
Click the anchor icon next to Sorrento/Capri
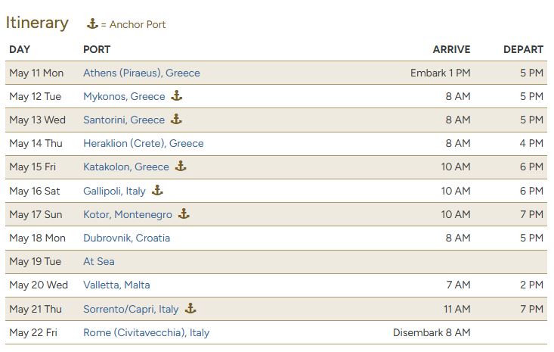pyautogui.click(x=190, y=309)
